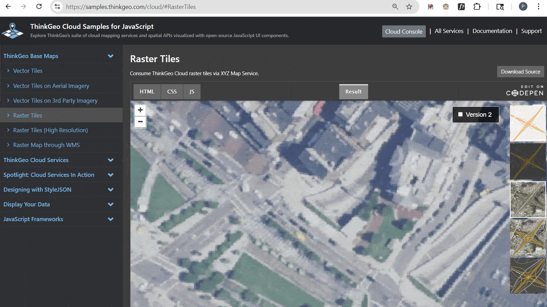Click the zoom magnifier icon in address bar
The height and width of the screenshot is (307, 547).
[395, 7]
